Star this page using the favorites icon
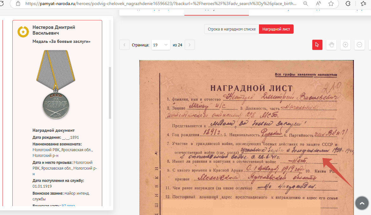Viewport: 371px width, 215px height. (x=331, y=3)
